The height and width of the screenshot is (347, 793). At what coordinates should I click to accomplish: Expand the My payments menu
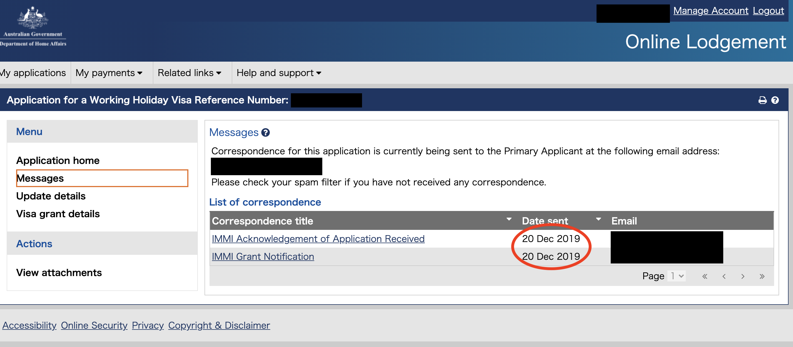point(109,73)
